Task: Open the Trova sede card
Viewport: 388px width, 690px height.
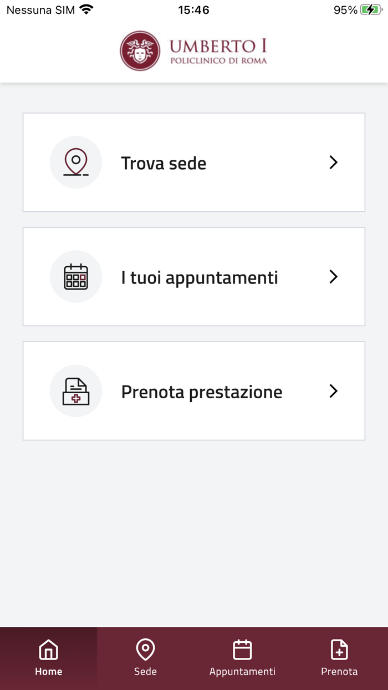Action: click(x=193, y=162)
